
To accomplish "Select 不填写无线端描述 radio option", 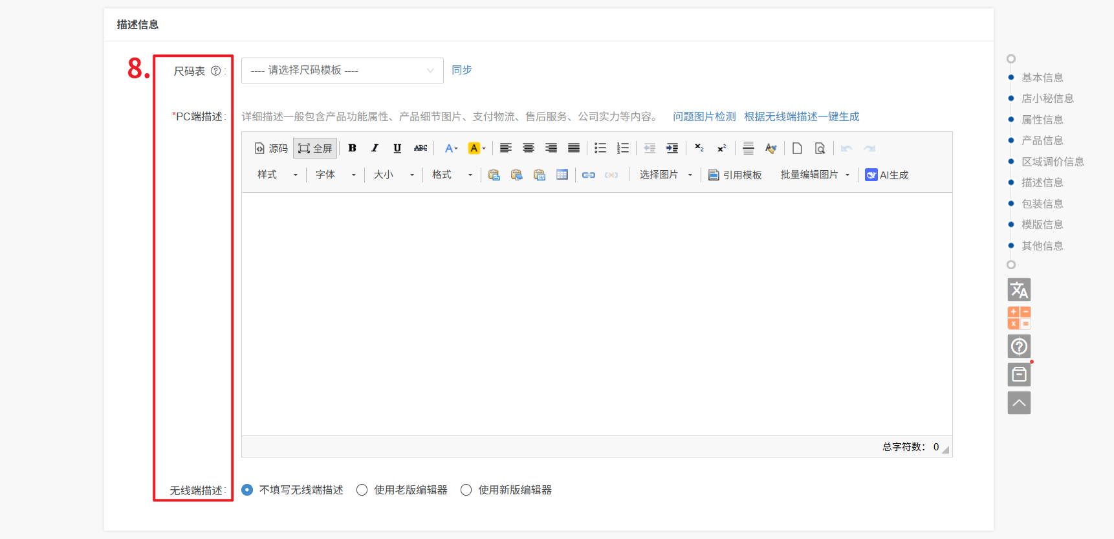I will coord(247,490).
